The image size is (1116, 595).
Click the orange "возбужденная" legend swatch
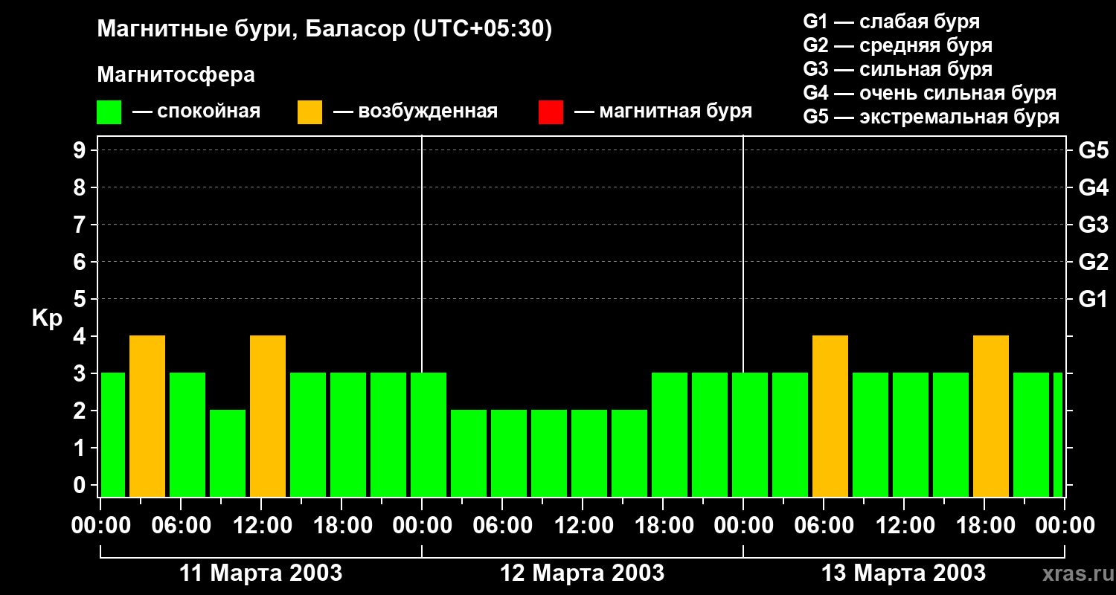point(310,112)
